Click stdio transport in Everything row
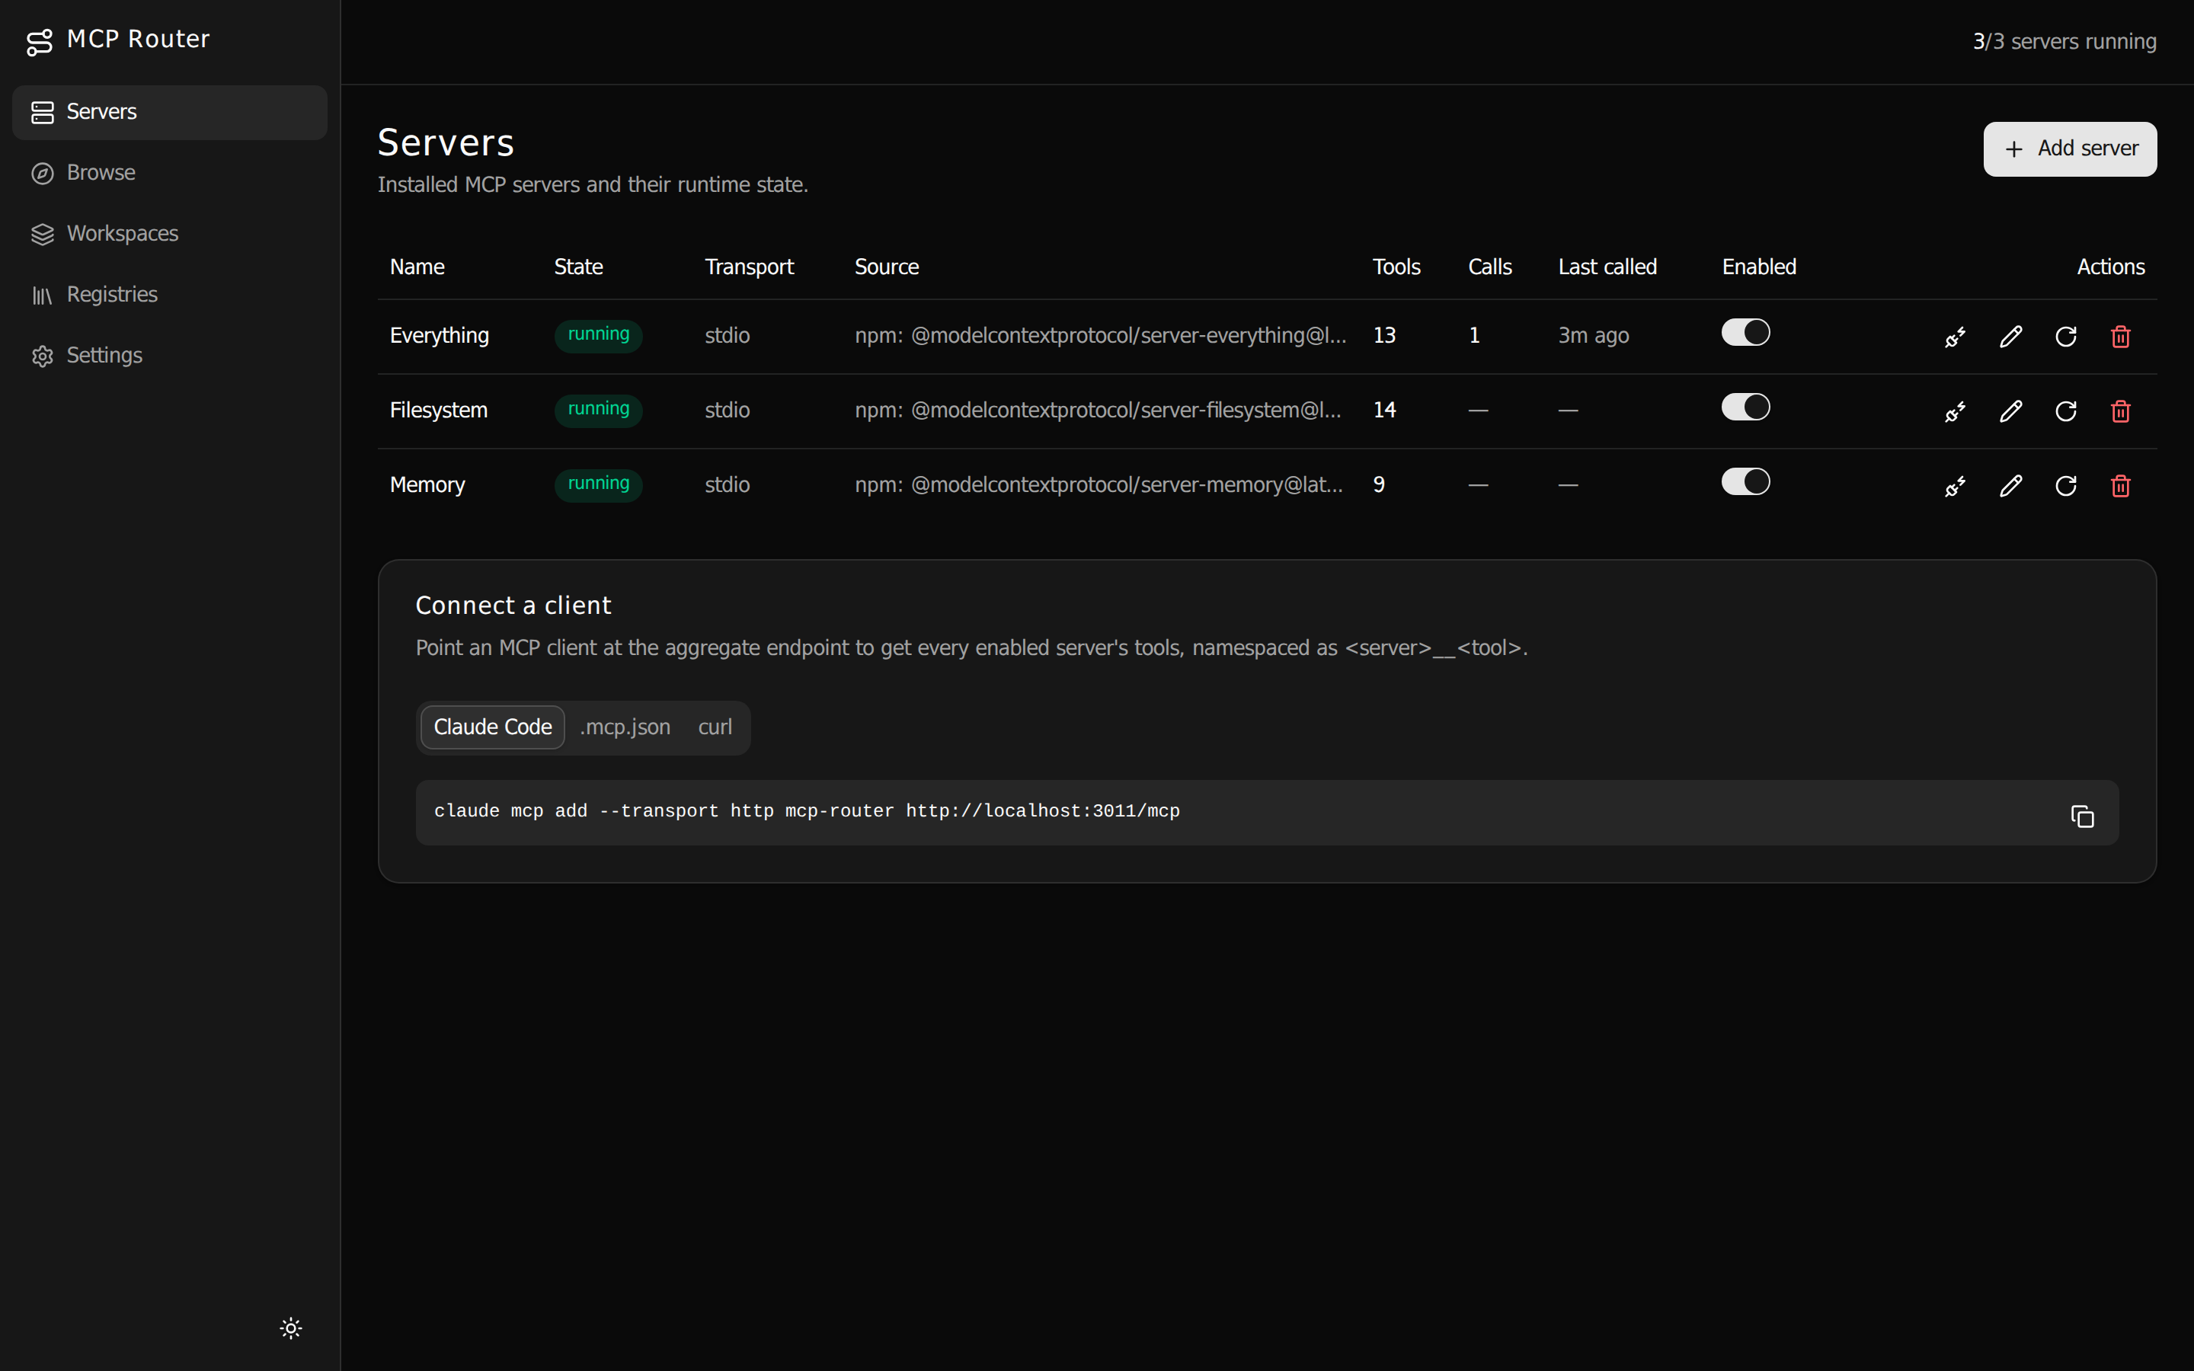2194x1371 pixels. (x=727, y=337)
